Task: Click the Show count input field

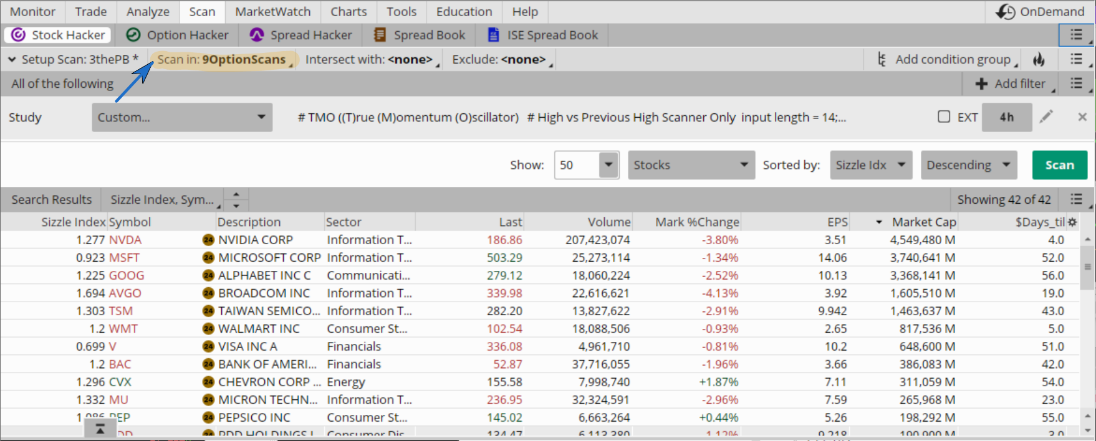Action: [x=577, y=165]
